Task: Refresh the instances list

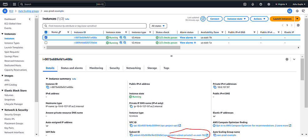Action: [203, 19]
